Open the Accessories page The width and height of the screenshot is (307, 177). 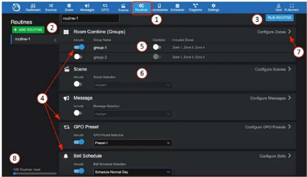pyautogui.click(x=159, y=8)
